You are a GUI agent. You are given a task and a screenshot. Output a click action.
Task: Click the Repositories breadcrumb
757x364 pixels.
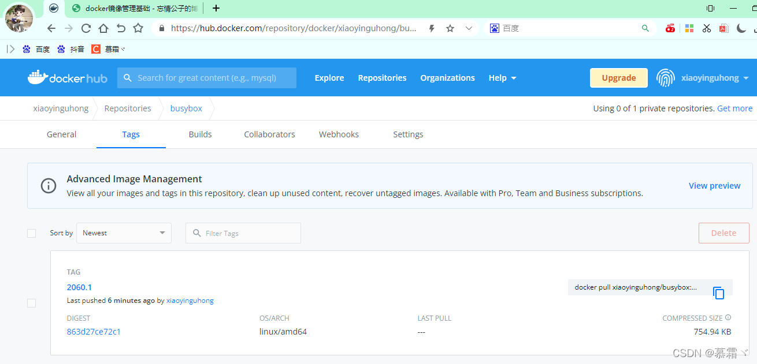[128, 108]
